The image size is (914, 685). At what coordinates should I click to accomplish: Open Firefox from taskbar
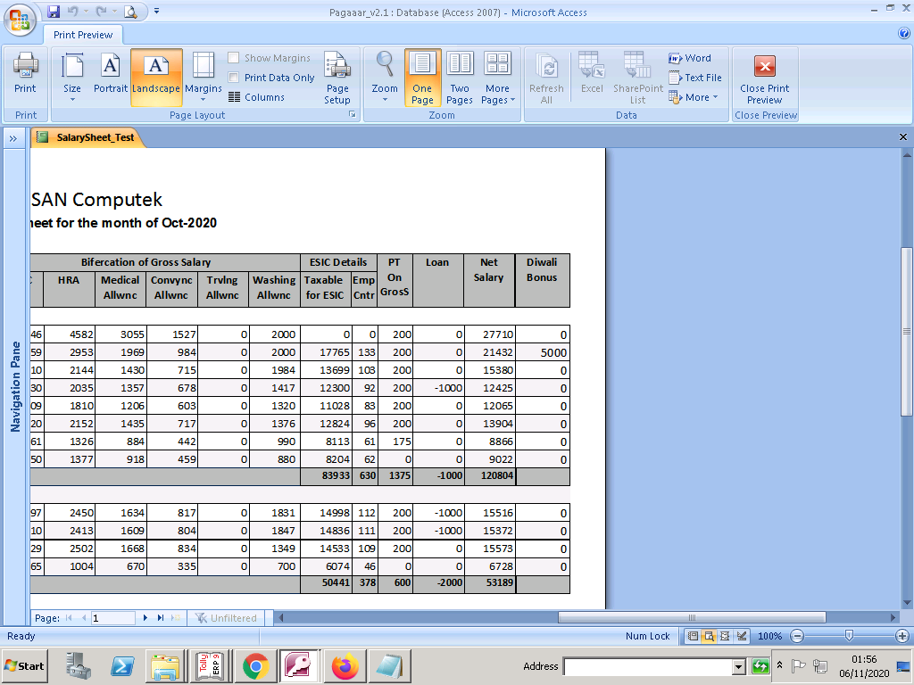pyautogui.click(x=344, y=665)
